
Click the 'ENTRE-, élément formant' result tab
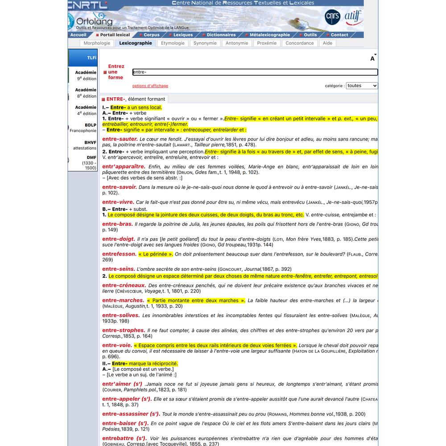133,99
